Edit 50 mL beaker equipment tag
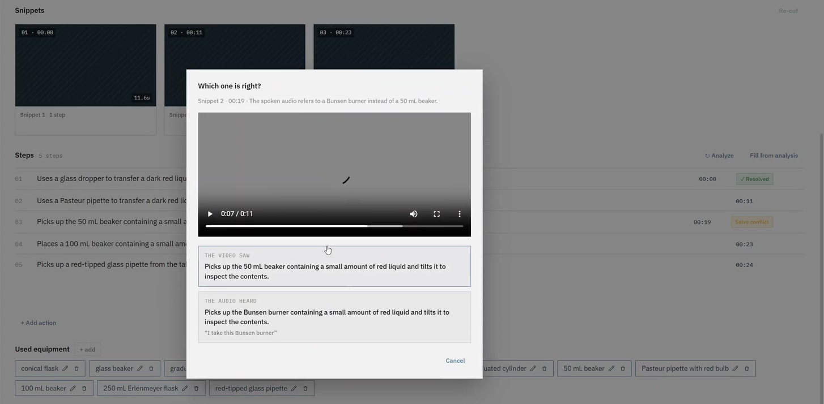The height and width of the screenshot is (404, 824). click(611, 369)
